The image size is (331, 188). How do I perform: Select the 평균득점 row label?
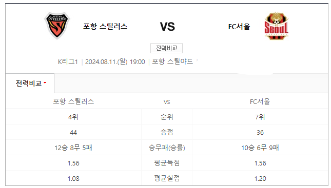[x=167, y=163]
